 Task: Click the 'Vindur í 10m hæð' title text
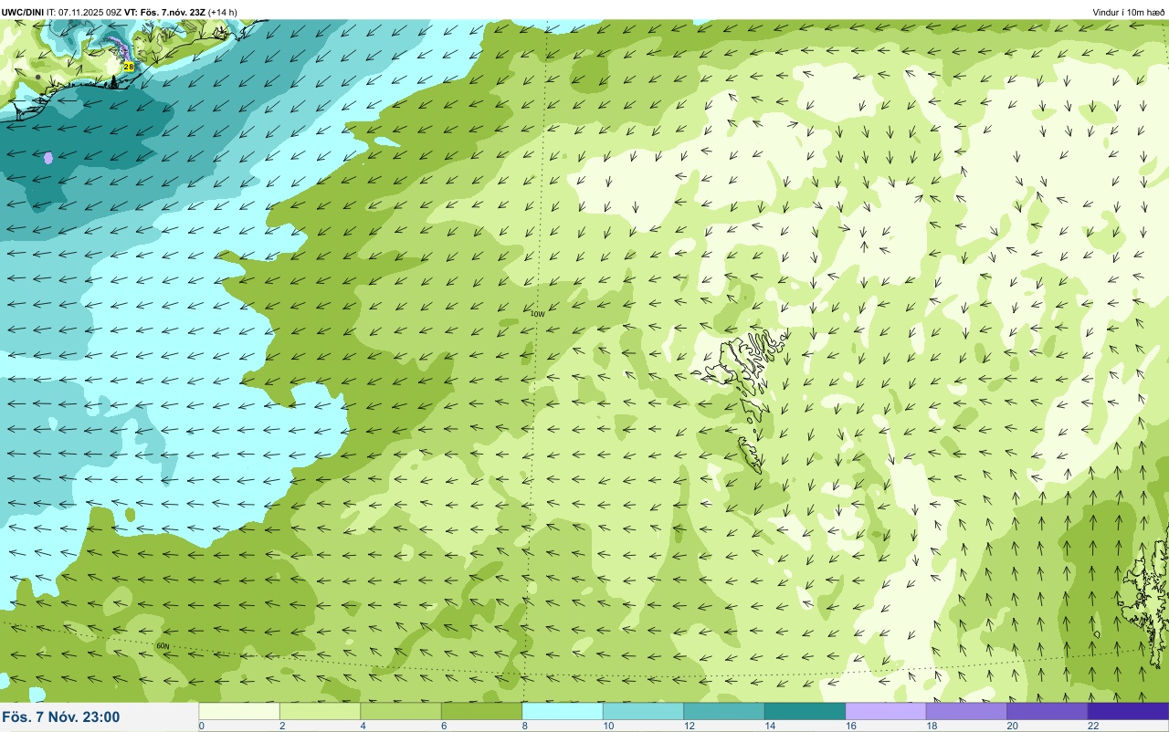(x=1129, y=12)
